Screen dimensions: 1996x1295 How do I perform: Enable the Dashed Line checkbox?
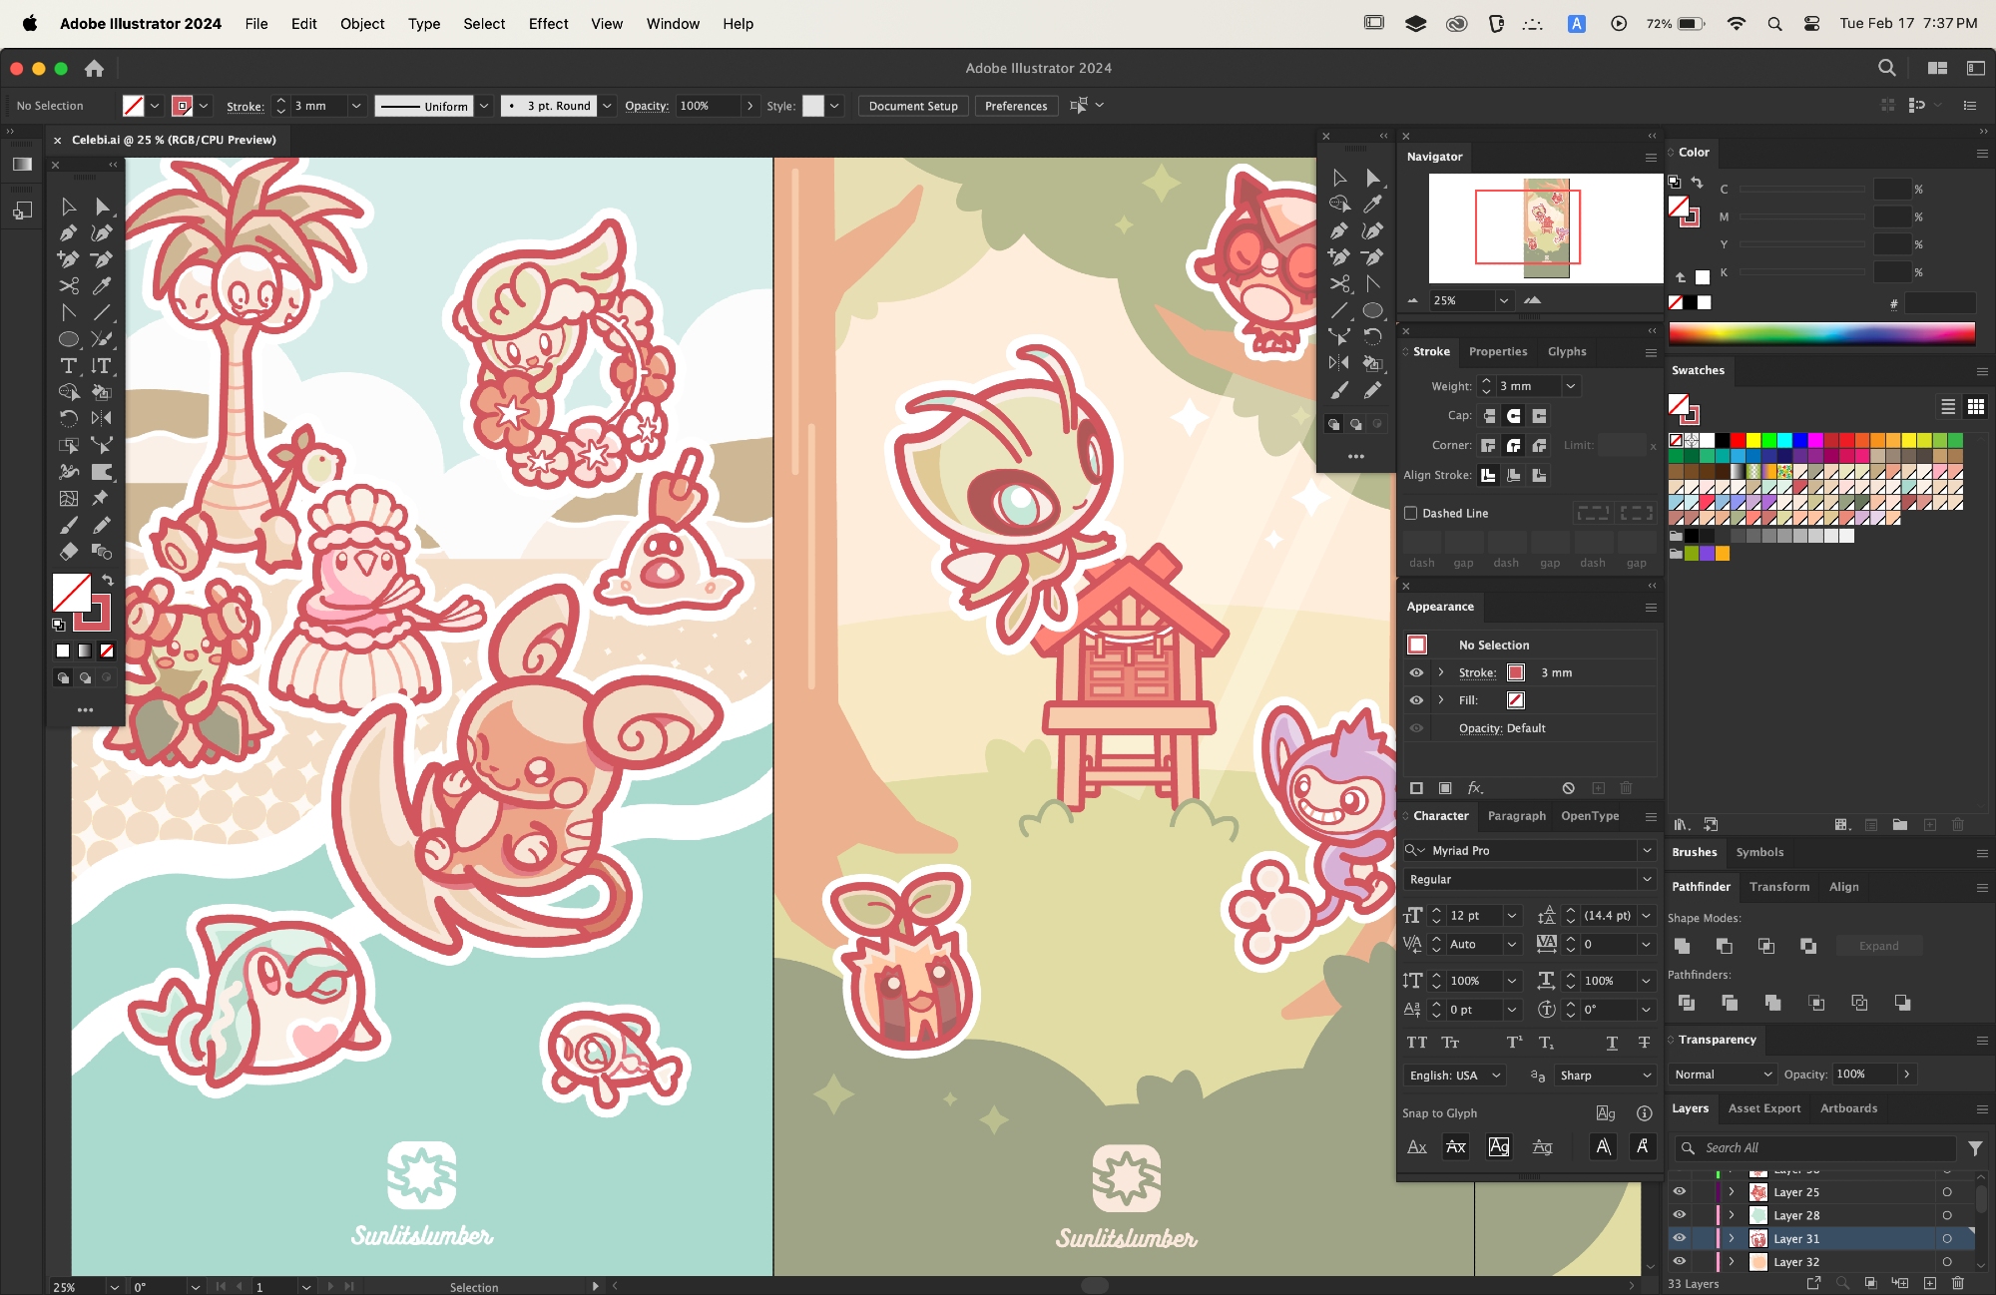pos(1411,513)
